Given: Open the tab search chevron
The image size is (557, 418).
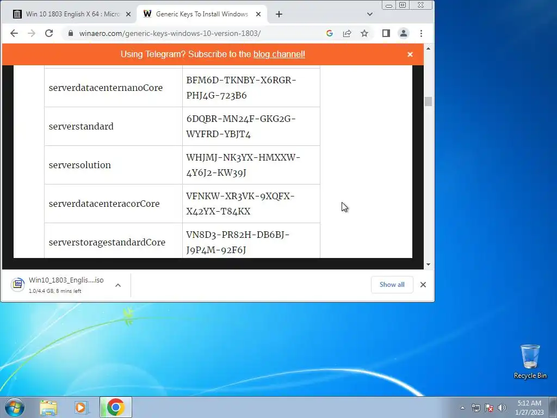Looking at the screenshot, I should (370, 14).
